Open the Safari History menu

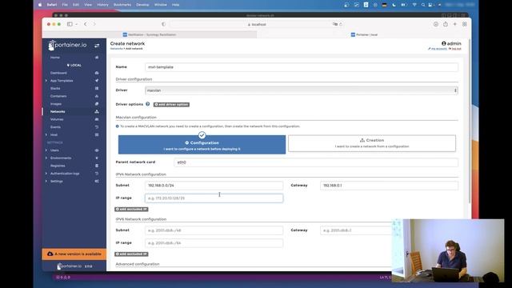102,5
